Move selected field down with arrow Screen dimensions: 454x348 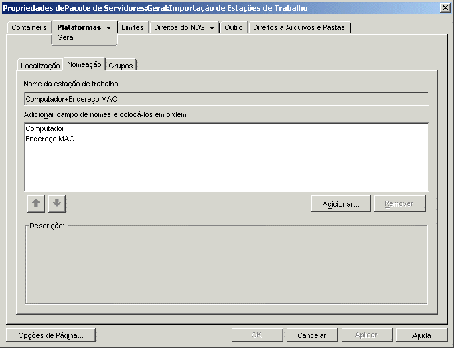pyautogui.click(x=57, y=203)
